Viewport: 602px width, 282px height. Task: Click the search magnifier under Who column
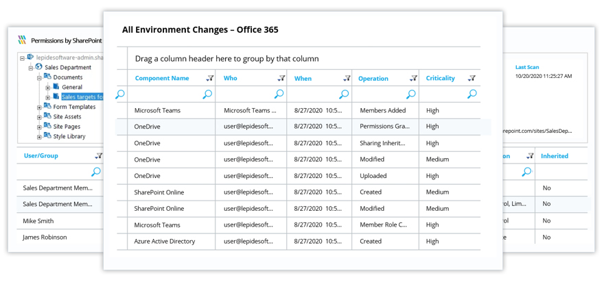[279, 94]
